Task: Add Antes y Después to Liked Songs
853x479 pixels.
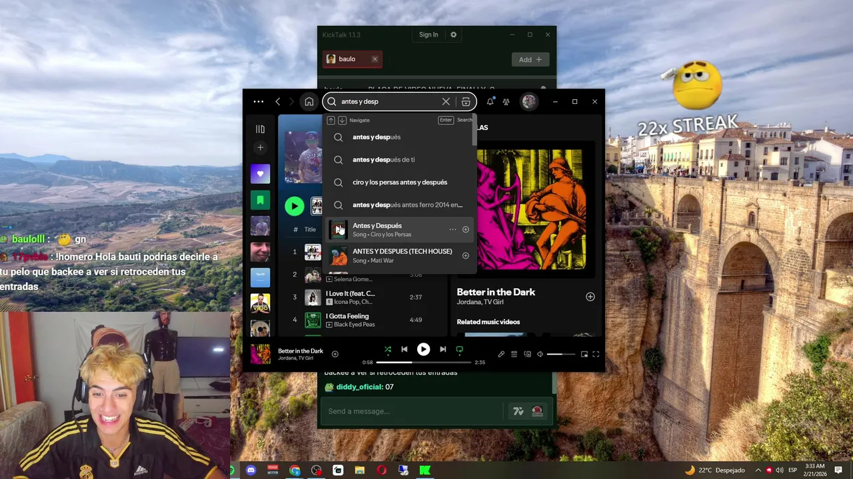Action: (x=466, y=230)
